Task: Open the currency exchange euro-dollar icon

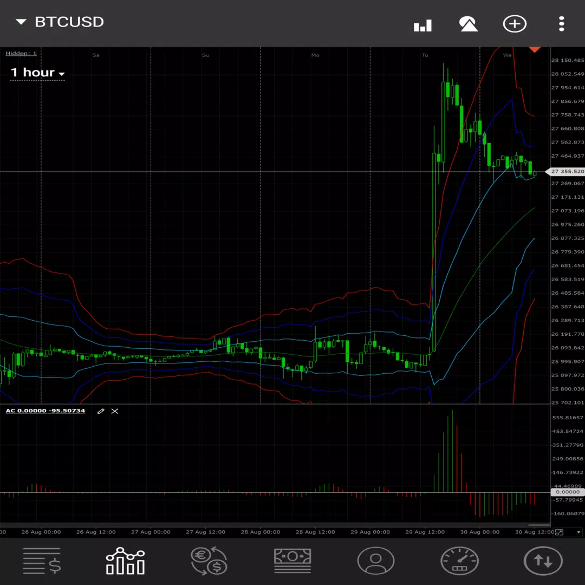Action: [209, 561]
